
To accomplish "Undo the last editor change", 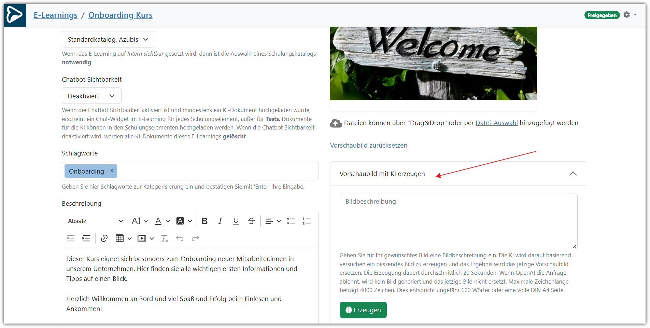I will tap(180, 238).
